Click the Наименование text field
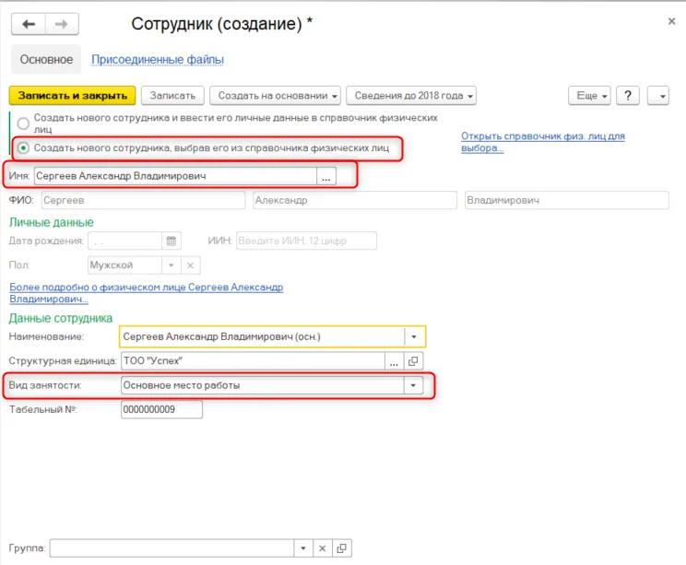Viewport: 686px width, 565px height. pyautogui.click(x=263, y=336)
